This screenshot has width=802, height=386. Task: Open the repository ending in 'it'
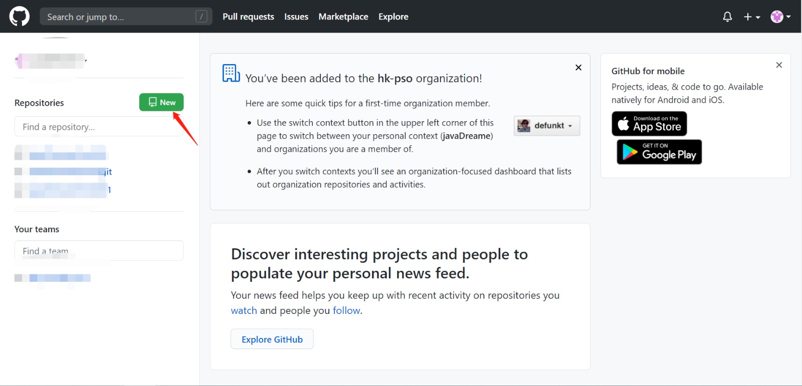[x=63, y=172]
